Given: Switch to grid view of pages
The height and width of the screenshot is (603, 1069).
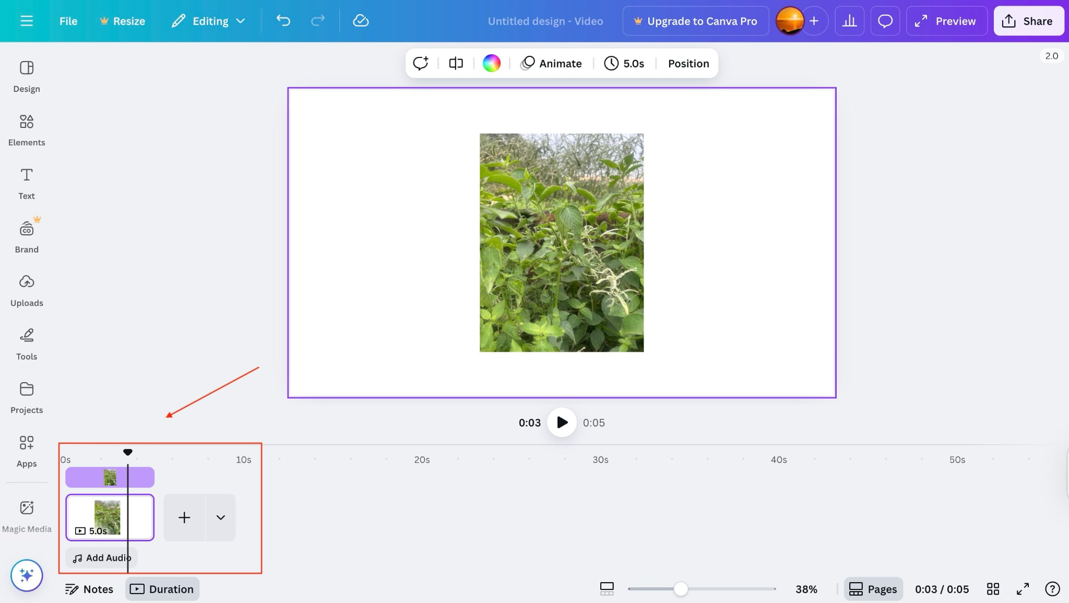Looking at the screenshot, I should [993, 589].
